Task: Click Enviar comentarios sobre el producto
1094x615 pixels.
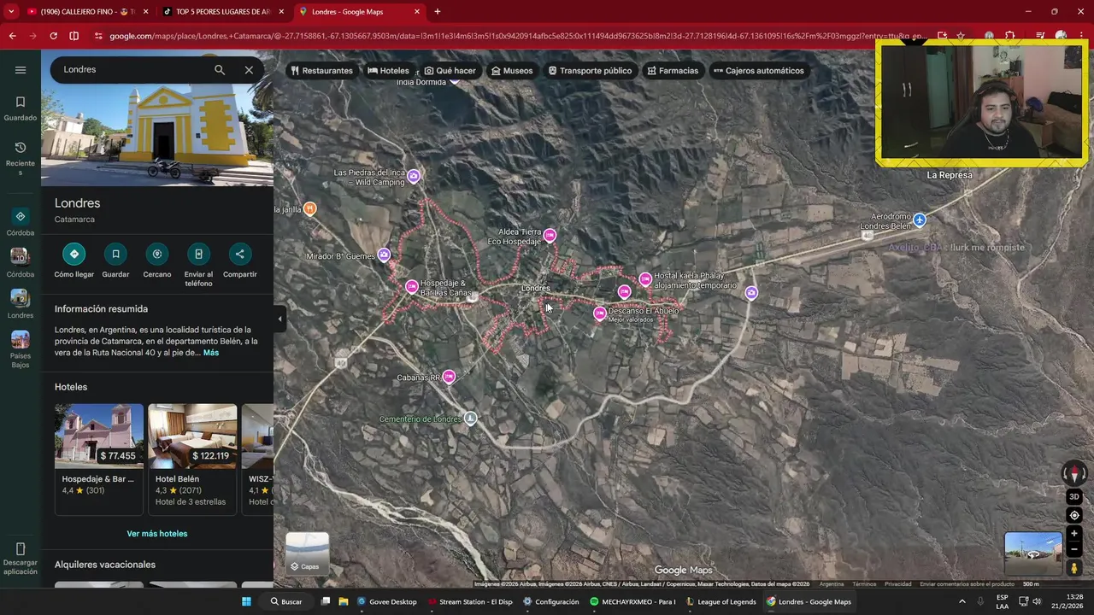Action: [967, 584]
